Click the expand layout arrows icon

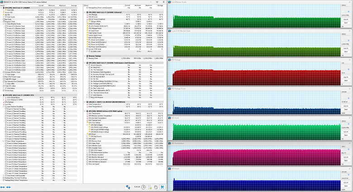pos(4,187)
